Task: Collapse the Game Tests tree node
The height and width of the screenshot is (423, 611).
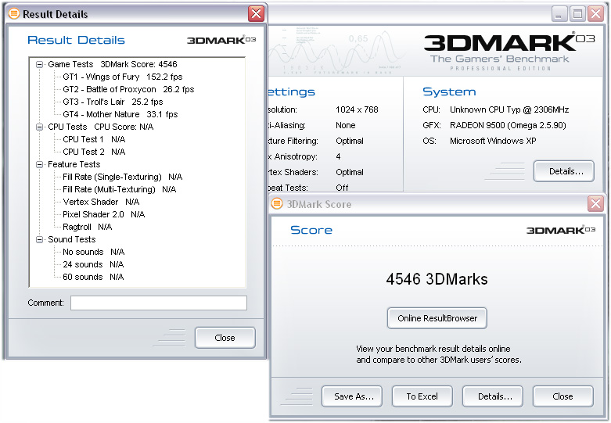Action: 40,65
